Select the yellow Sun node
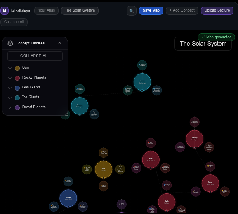The image size is (238, 214). [x=104, y=169]
